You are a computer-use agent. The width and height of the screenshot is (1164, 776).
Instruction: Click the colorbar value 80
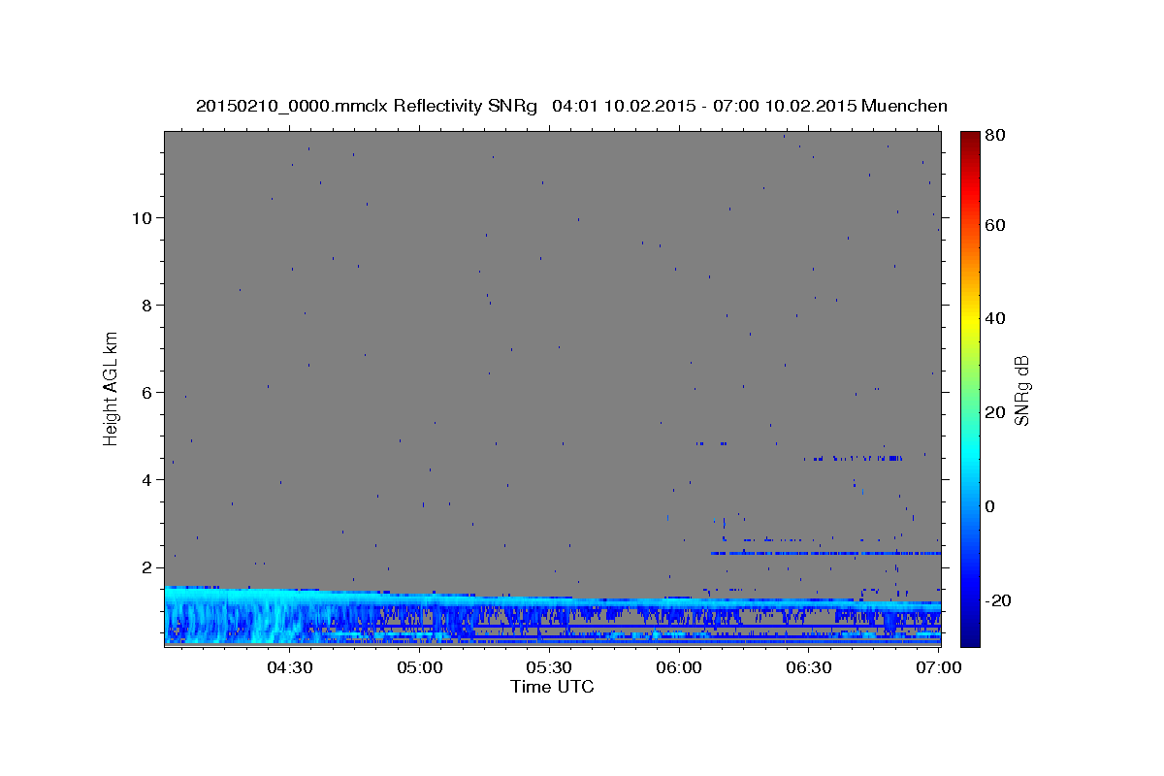click(994, 136)
